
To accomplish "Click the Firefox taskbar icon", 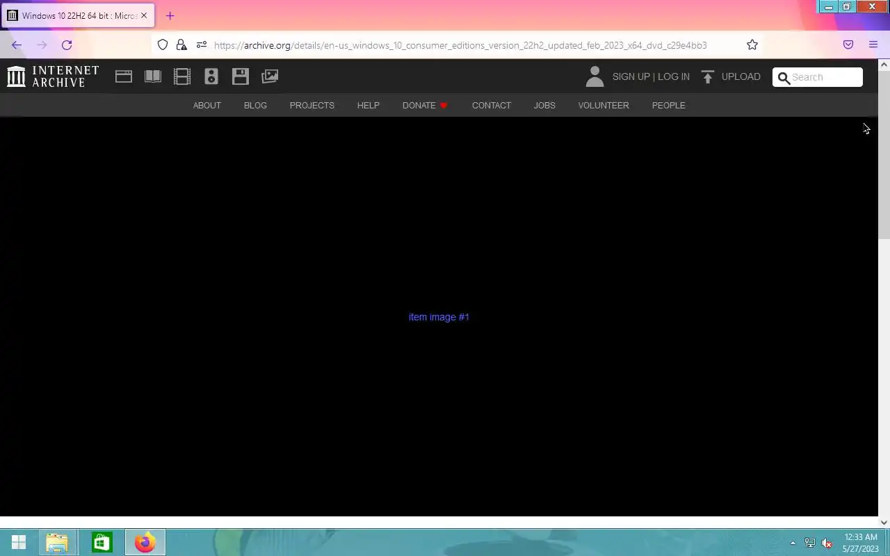I will pos(145,542).
